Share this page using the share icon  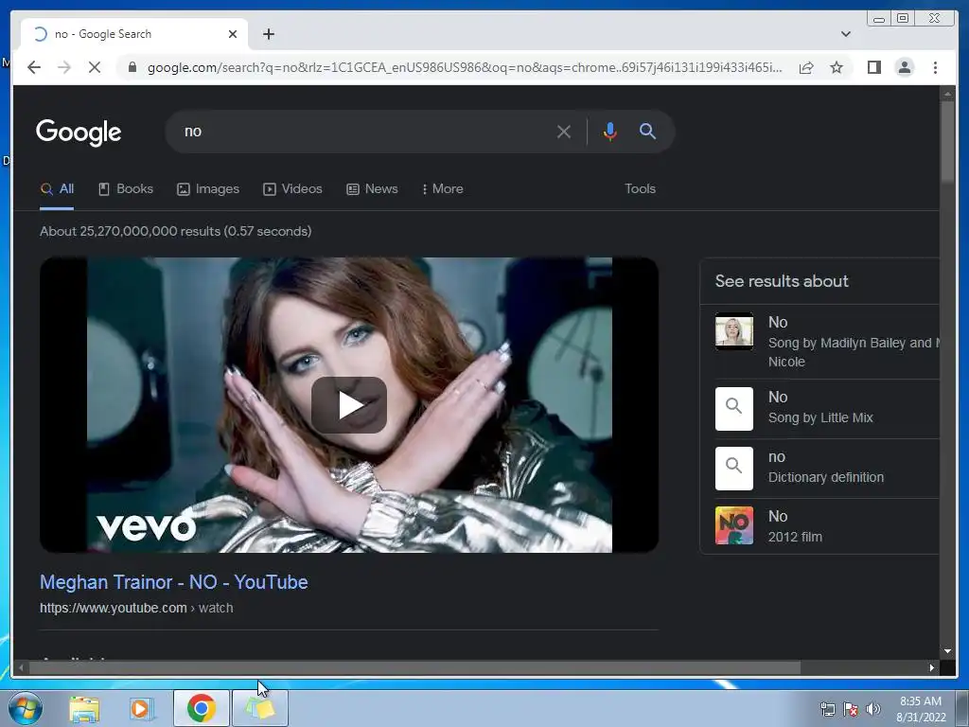pyautogui.click(x=806, y=67)
